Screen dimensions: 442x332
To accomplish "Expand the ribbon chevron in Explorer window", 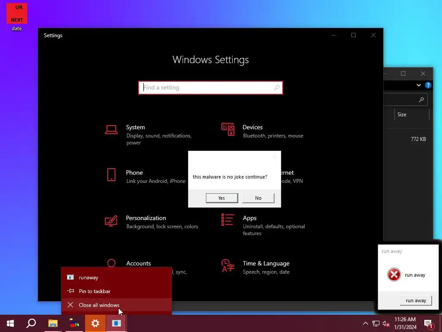I will (x=419, y=85).
